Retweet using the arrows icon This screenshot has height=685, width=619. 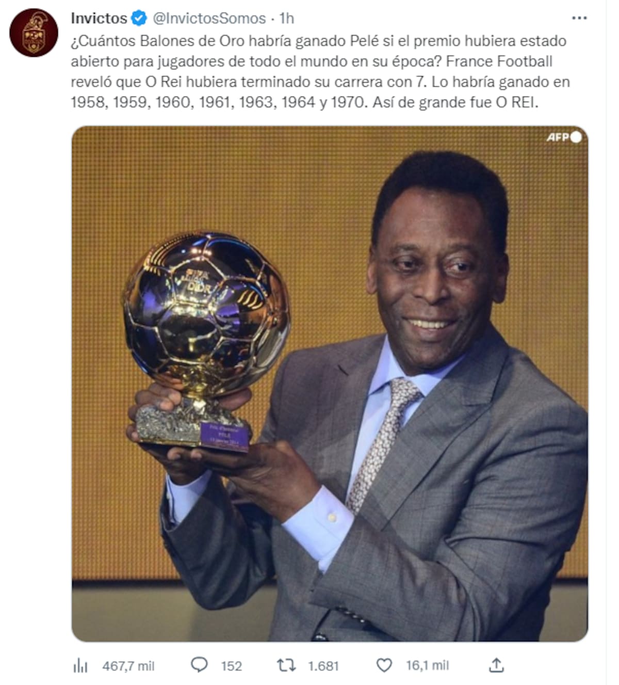point(286,665)
